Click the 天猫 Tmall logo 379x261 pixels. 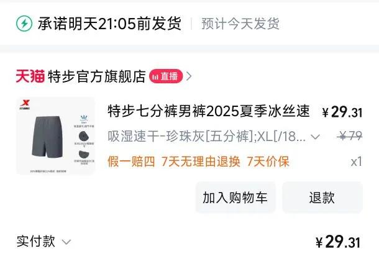pos(30,76)
